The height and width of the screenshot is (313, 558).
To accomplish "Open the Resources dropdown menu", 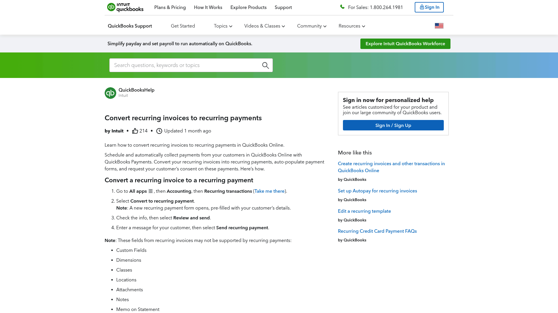I will (x=352, y=26).
